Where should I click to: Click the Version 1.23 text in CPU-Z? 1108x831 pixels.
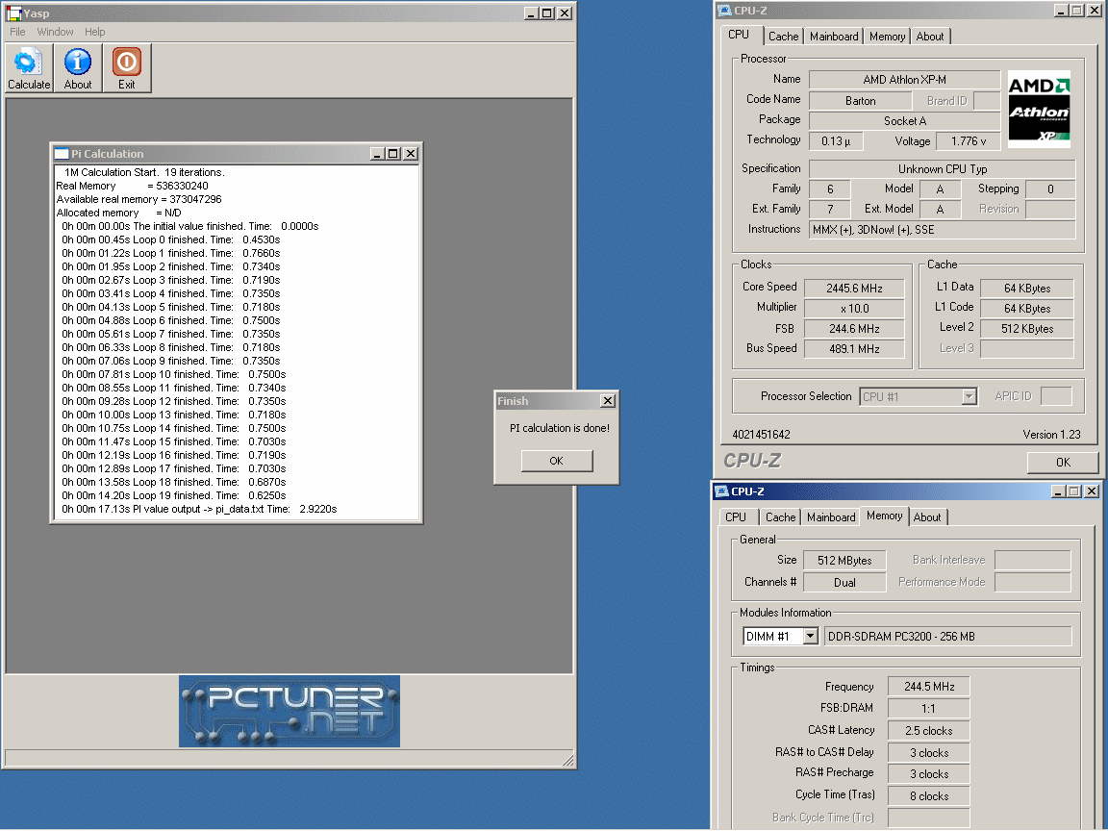[x=1051, y=435]
